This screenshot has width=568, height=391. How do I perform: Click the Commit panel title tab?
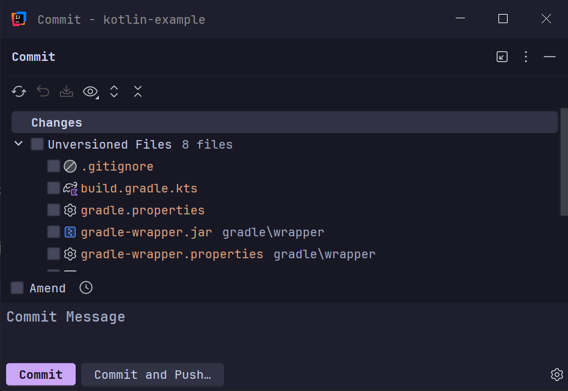click(x=33, y=57)
